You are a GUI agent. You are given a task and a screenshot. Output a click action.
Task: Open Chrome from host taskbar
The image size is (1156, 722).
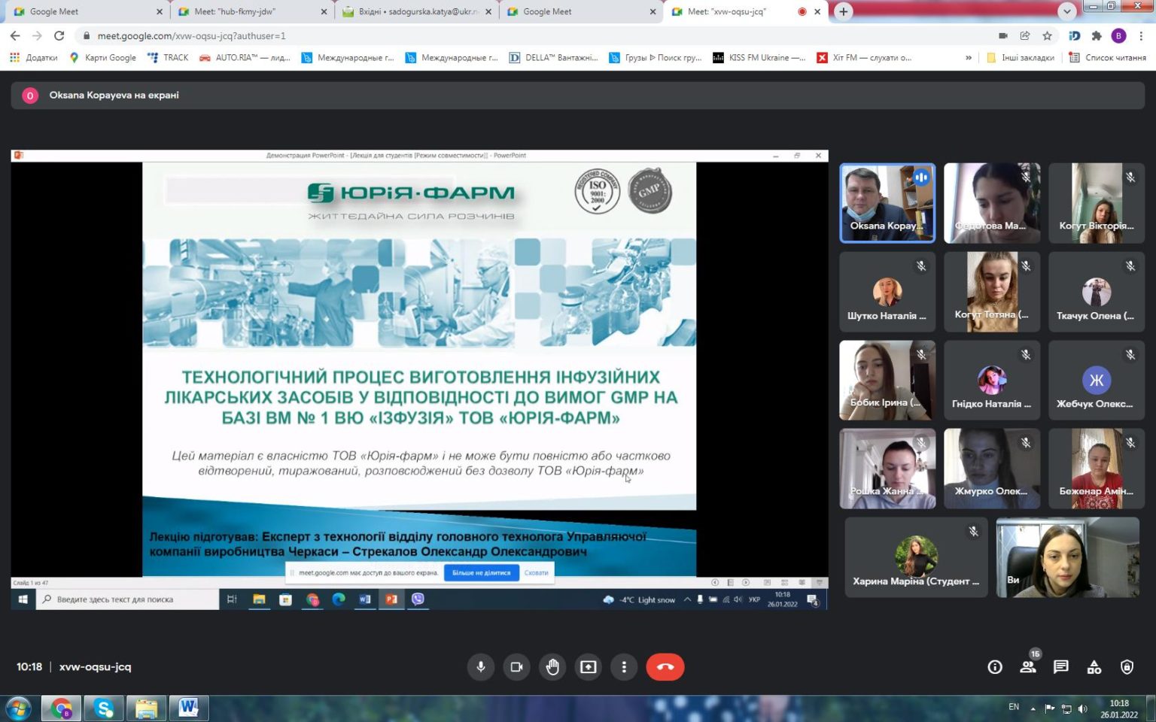tap(61, 708)
